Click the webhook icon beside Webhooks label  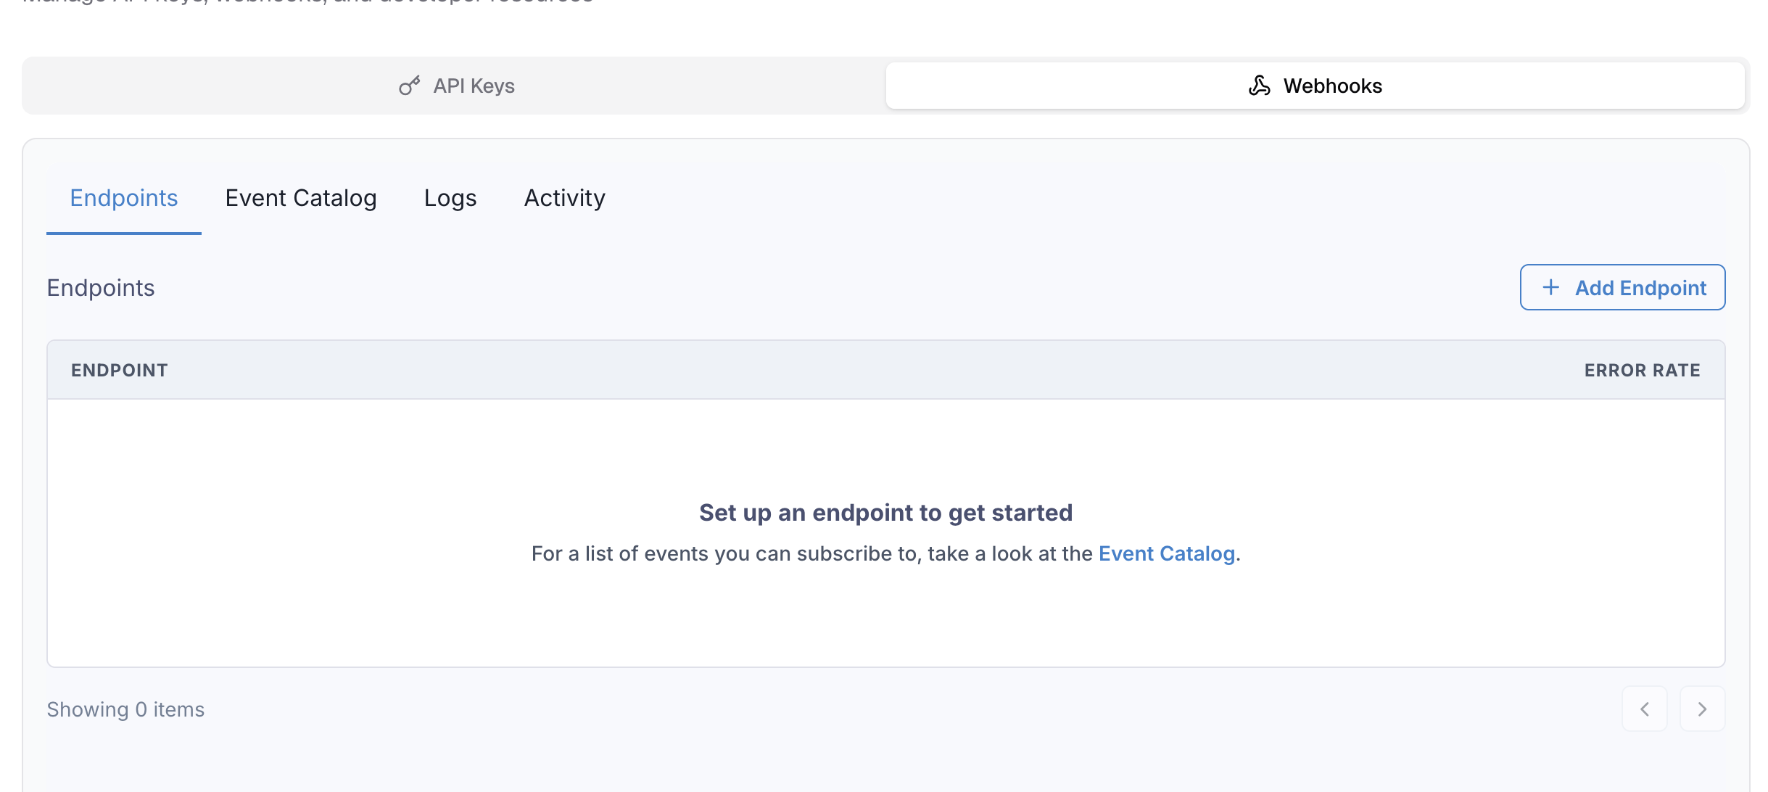tap(1260, 85)
